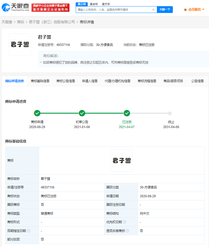Image resolution: width=209 pixels, height=247 pixels.
Task: Click the 商标 breadcrumb link
Action: 21,22
